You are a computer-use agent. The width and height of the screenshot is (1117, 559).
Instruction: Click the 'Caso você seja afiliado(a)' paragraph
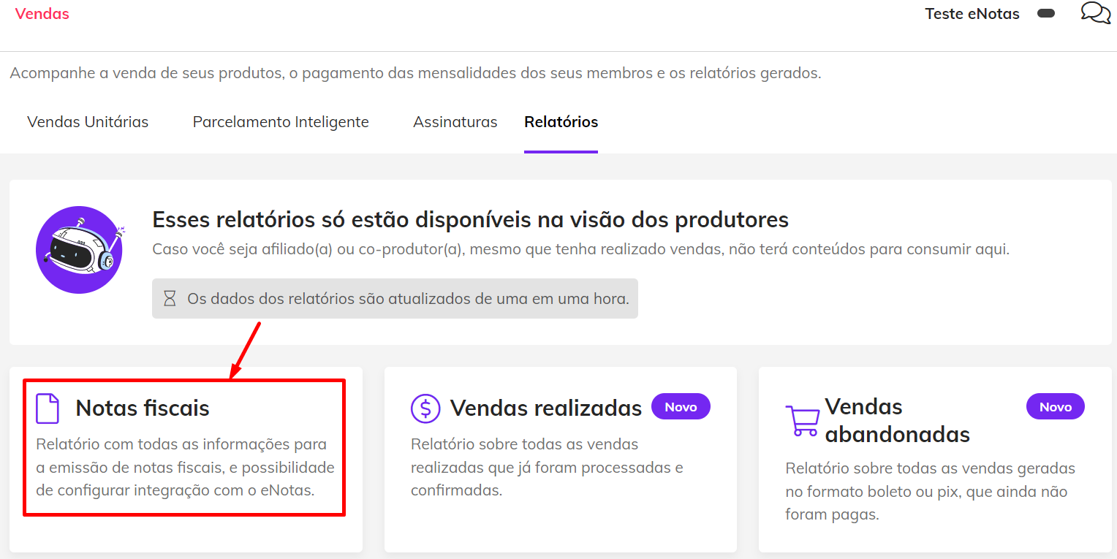[x=580, y=249]
